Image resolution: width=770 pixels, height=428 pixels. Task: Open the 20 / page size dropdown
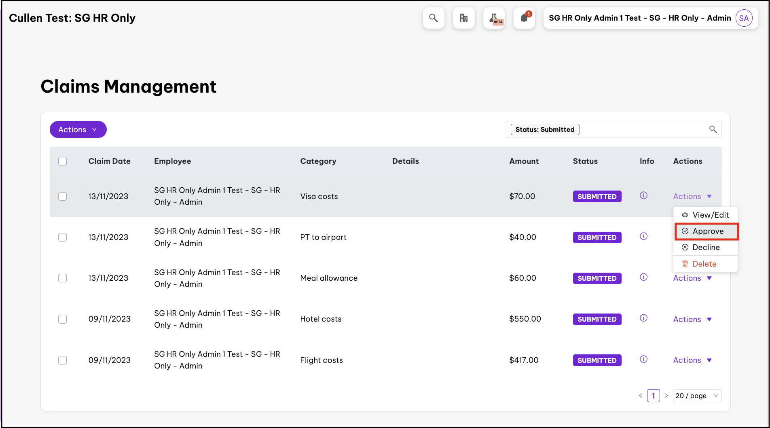click(697, 396)
